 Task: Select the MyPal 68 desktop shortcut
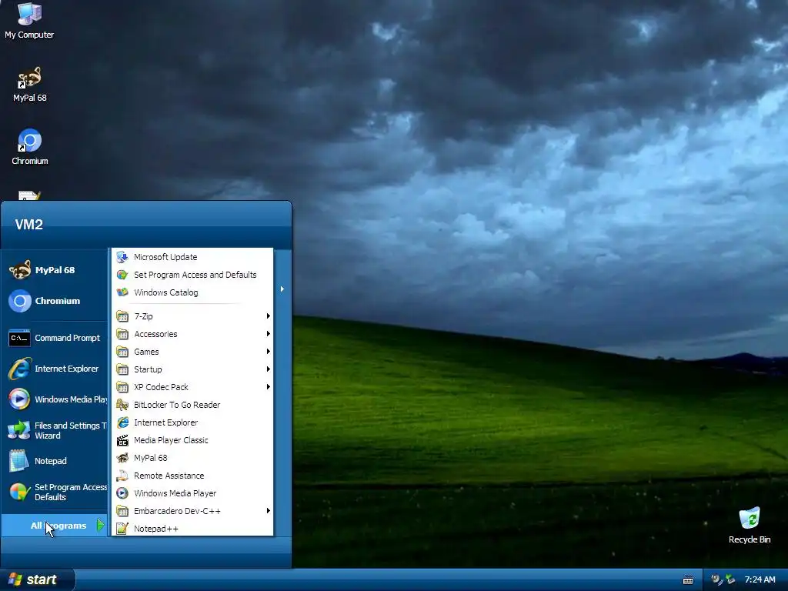(29, 85)
